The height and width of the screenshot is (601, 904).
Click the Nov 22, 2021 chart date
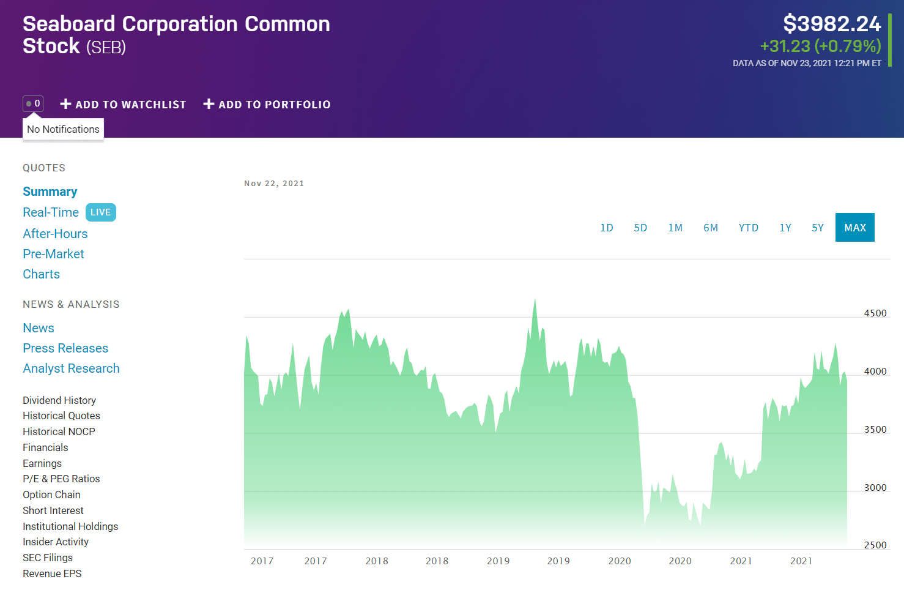click(274, 184)
